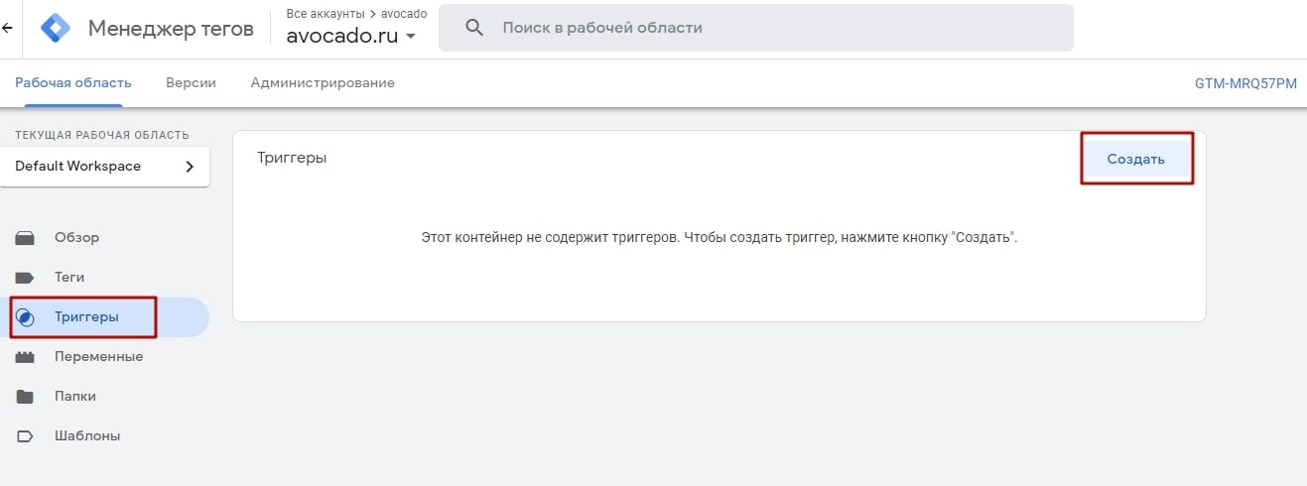1307x486 pixels.
Task: Click the magnifying glass search icon
Action: point(474,28)
